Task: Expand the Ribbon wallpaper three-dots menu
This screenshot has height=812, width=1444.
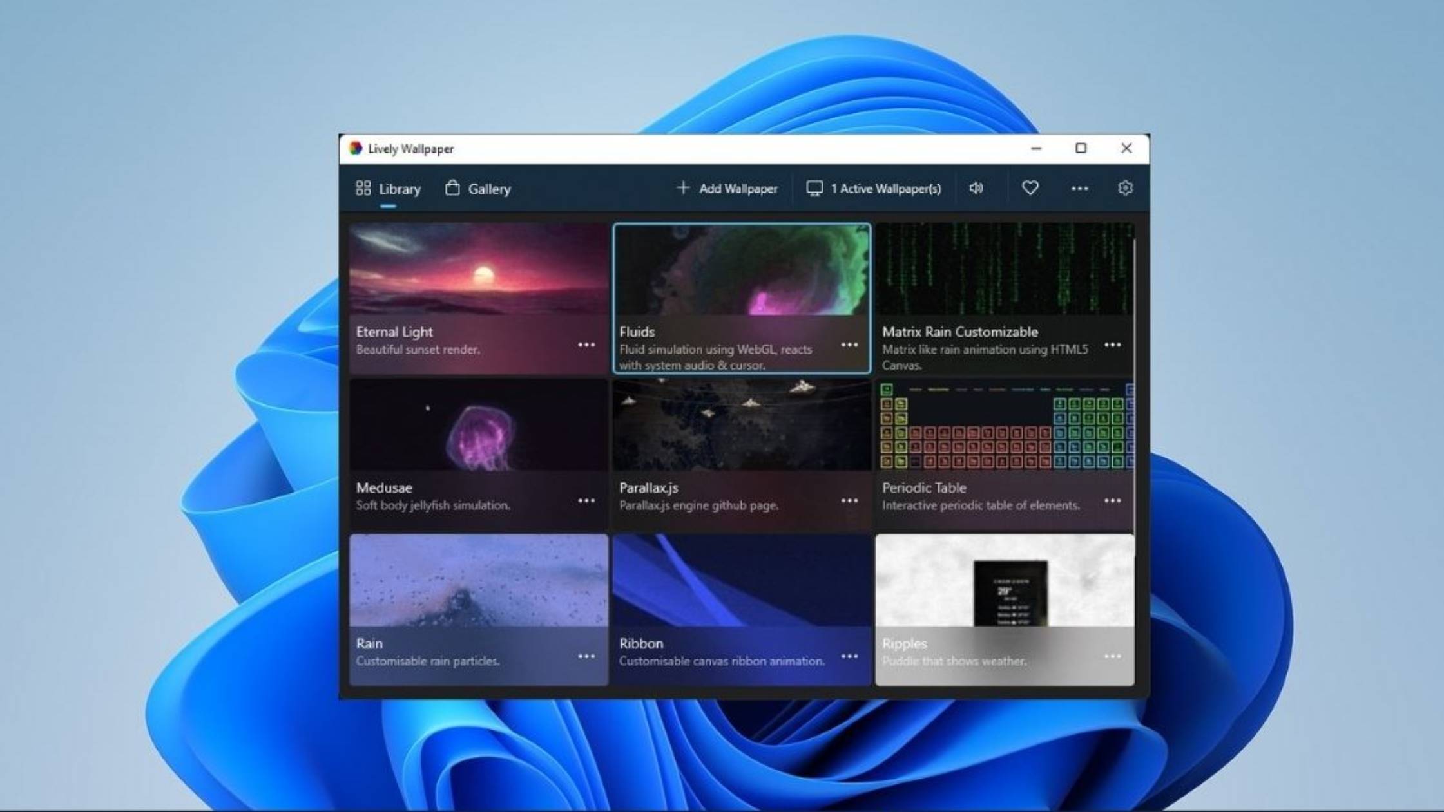Action: point(849,657)
